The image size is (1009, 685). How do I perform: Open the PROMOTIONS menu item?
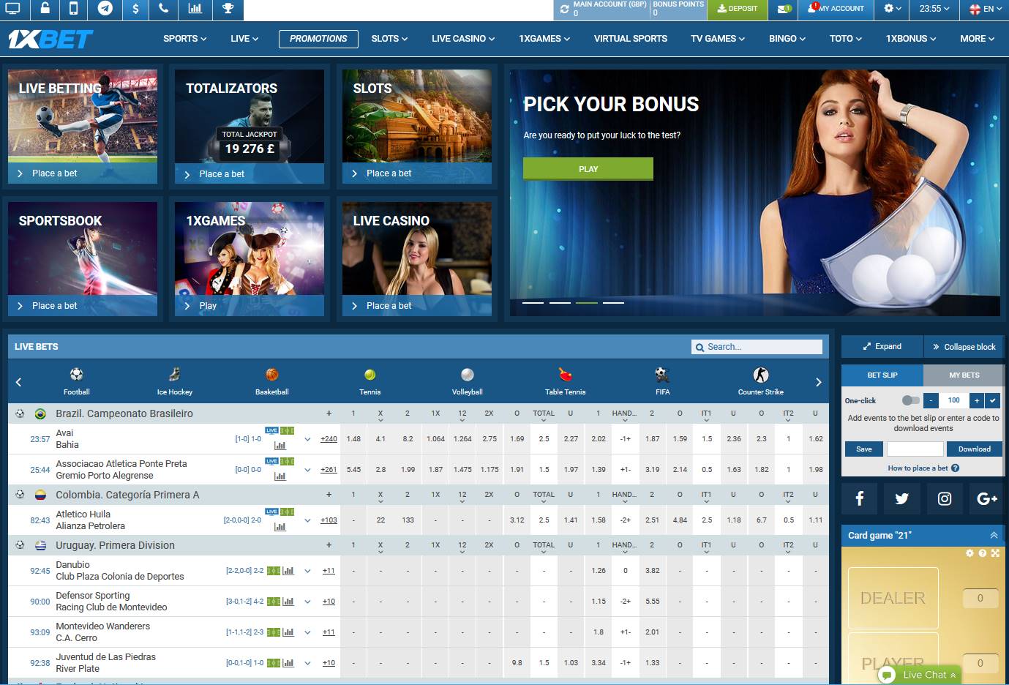(x=318, y=38)
